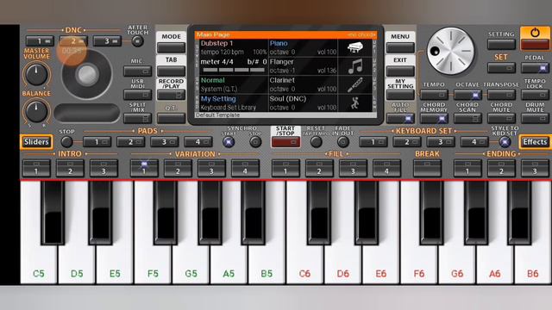Trigger Pad 1
The width and height of the screenshot is (552, 310).
97,142
